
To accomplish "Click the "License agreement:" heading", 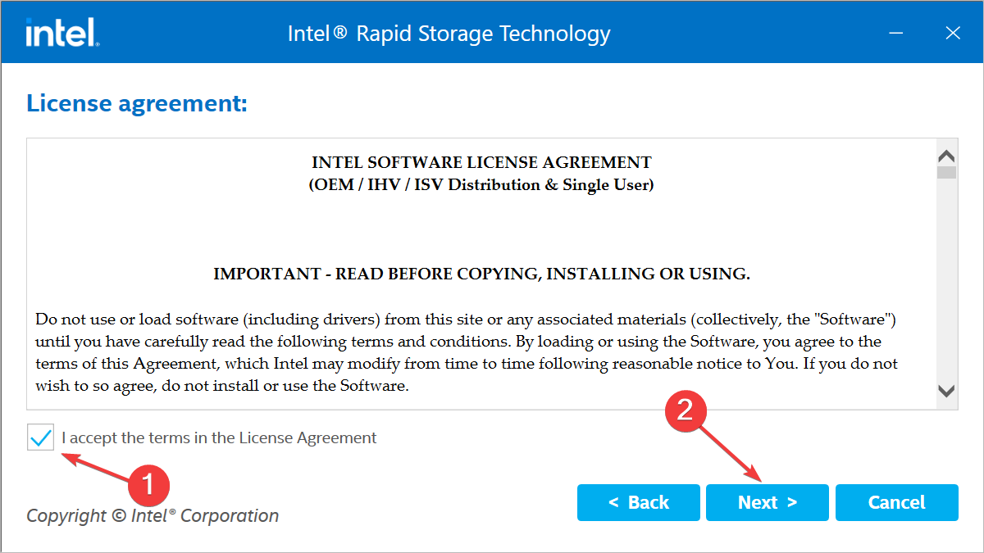I will [x=137, y=104].
